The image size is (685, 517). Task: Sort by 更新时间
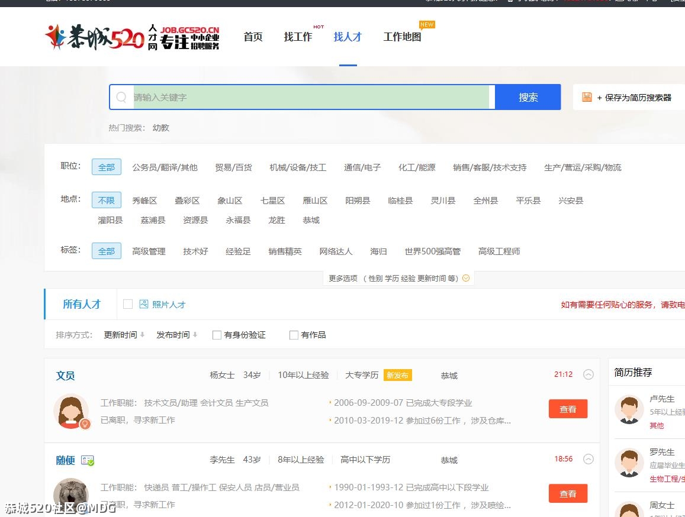coord(124,335)
